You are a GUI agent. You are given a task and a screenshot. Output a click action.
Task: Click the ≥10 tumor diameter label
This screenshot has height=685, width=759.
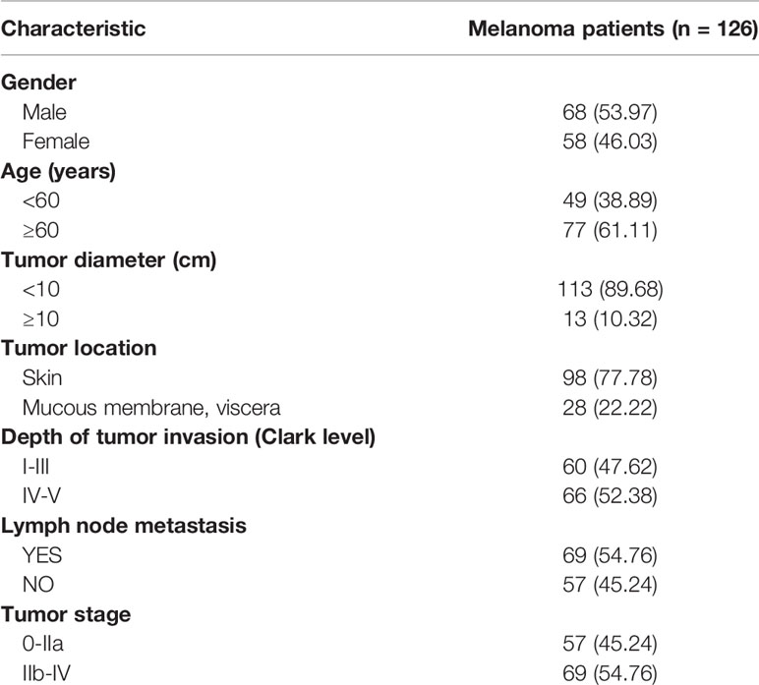pos(41,319)
